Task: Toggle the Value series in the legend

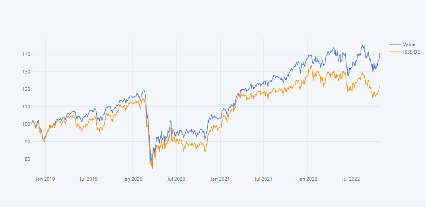Action: [409, 44]
